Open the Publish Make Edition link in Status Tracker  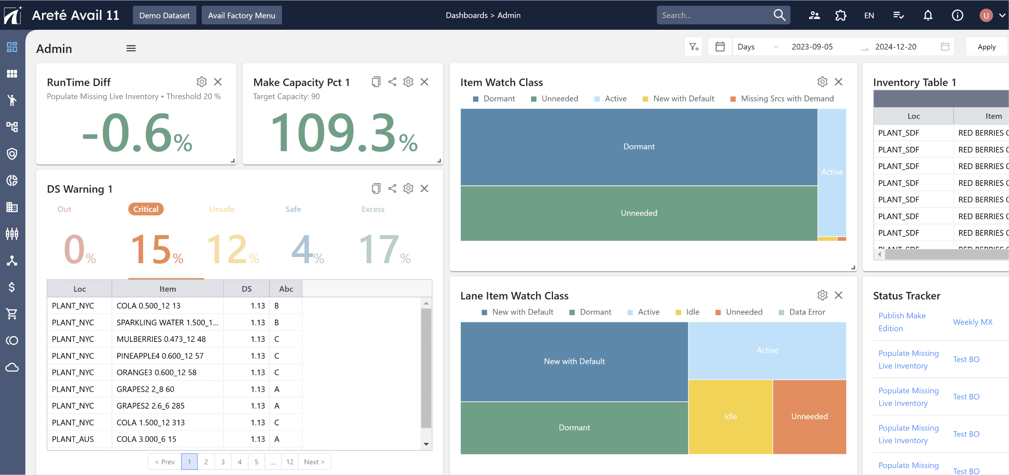[902, 322]
